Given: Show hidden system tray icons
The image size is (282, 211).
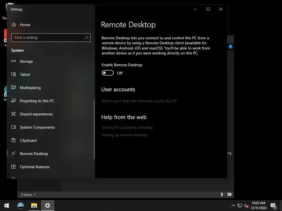Looking at the screenshot, I should pyautogui.click(x=233, y=206).
